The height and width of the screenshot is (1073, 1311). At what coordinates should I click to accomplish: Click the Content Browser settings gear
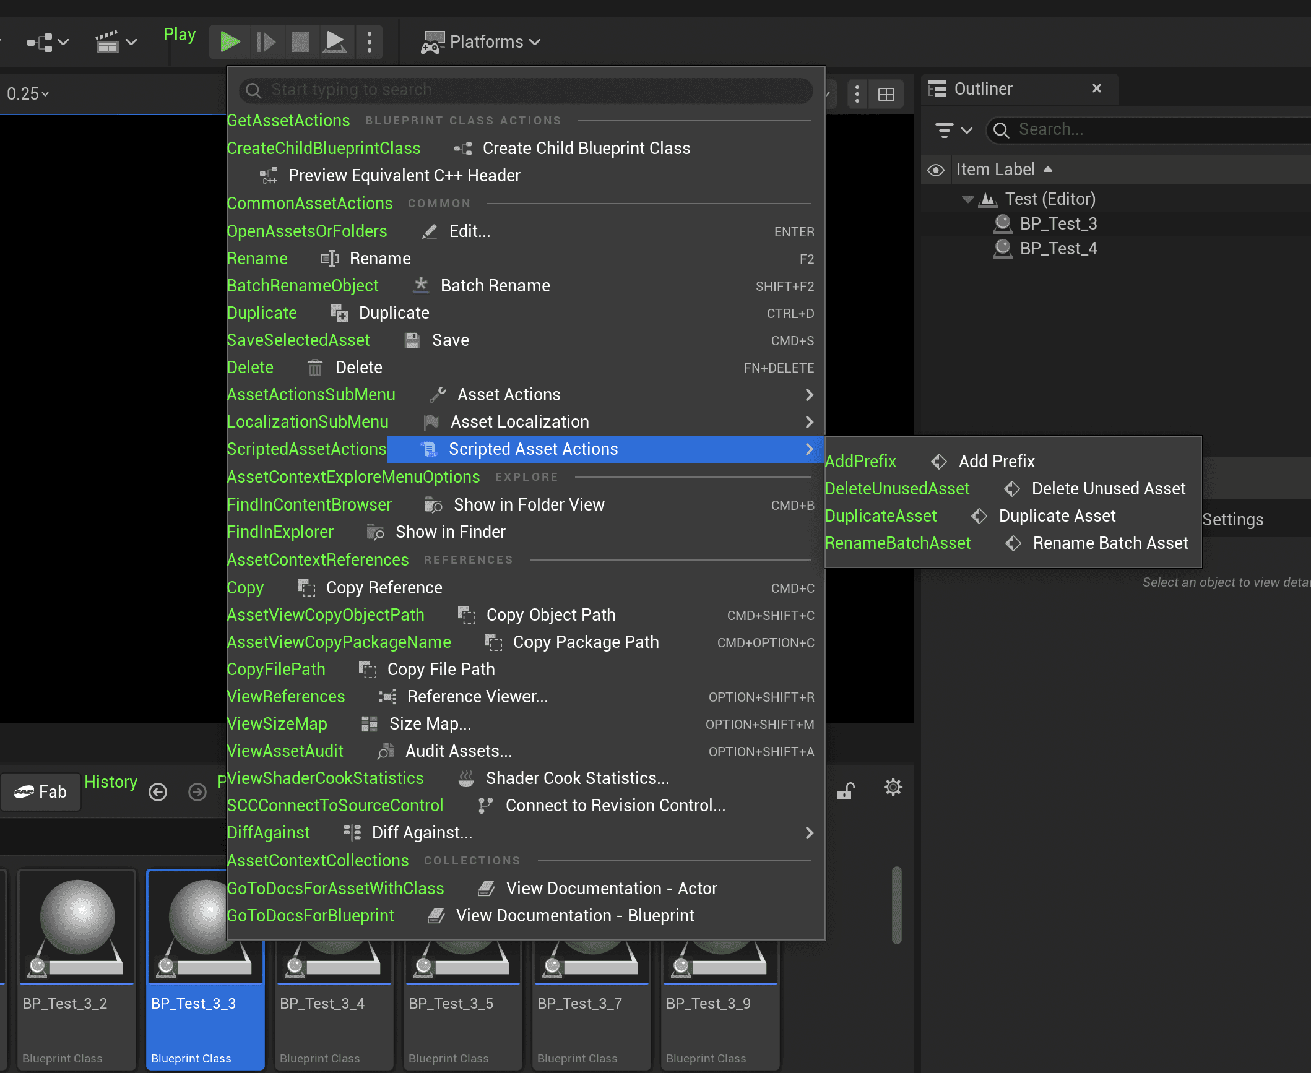click(x=893, y=788)
